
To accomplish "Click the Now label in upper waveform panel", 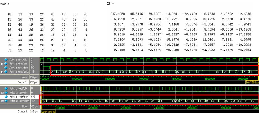I will pos(24,77).
